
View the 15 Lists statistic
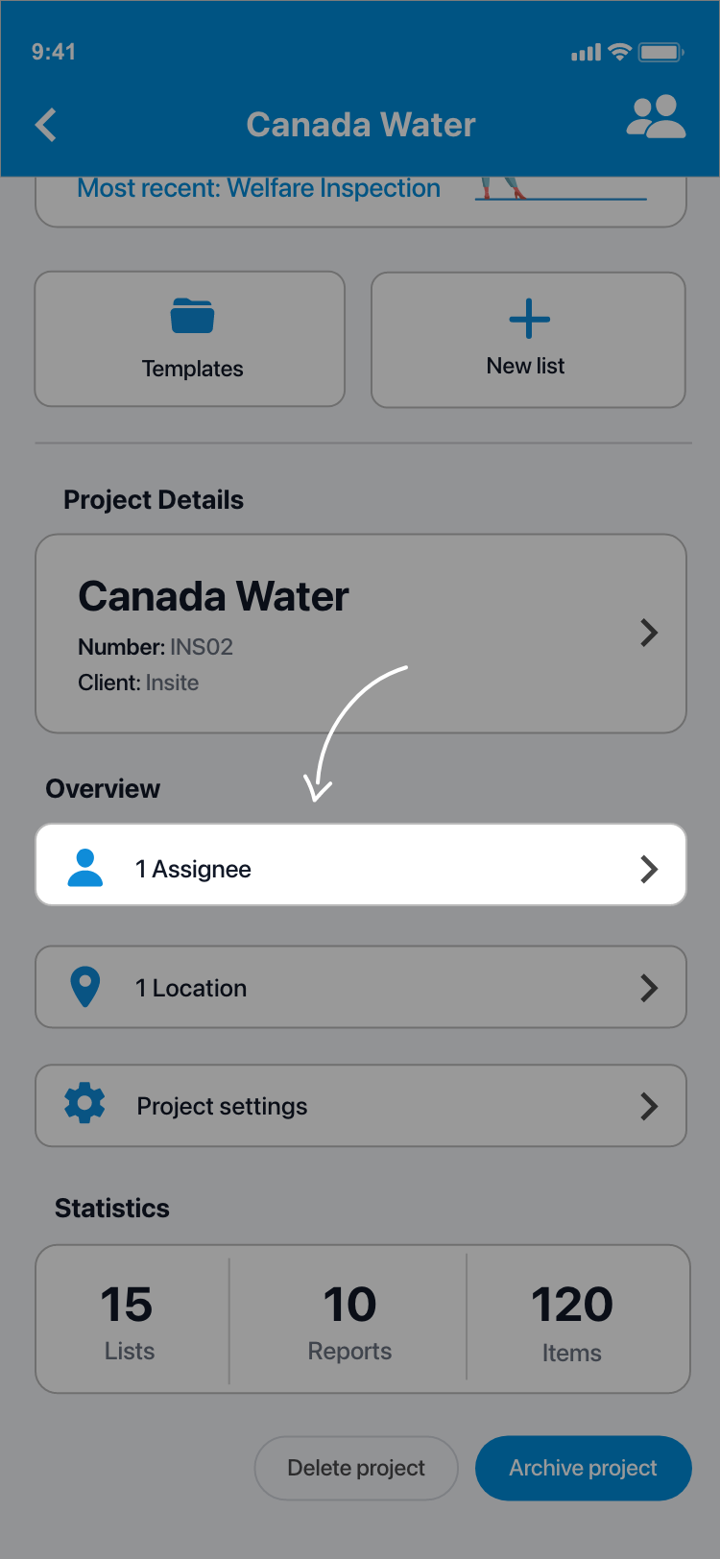click(129, 1321)
